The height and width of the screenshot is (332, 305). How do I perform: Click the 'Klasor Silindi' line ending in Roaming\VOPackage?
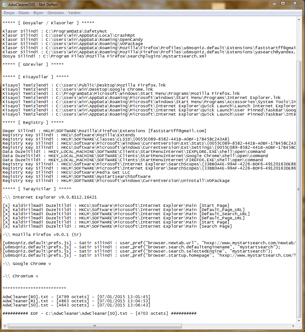pos(73,44)
